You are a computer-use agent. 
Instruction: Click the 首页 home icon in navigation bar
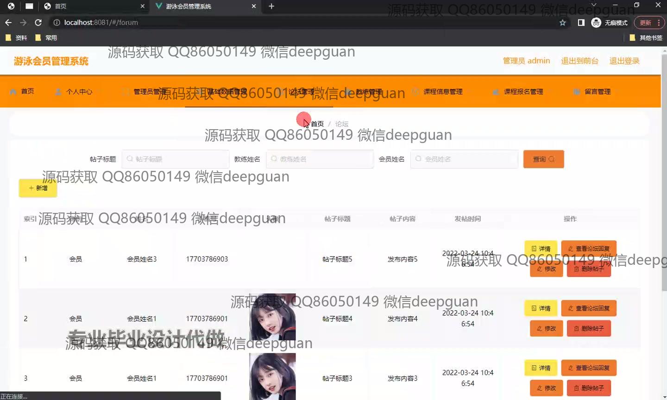(13, 92)
